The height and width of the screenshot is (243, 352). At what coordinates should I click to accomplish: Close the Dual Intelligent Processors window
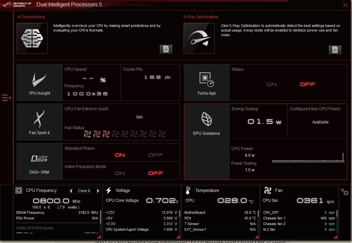345,5
